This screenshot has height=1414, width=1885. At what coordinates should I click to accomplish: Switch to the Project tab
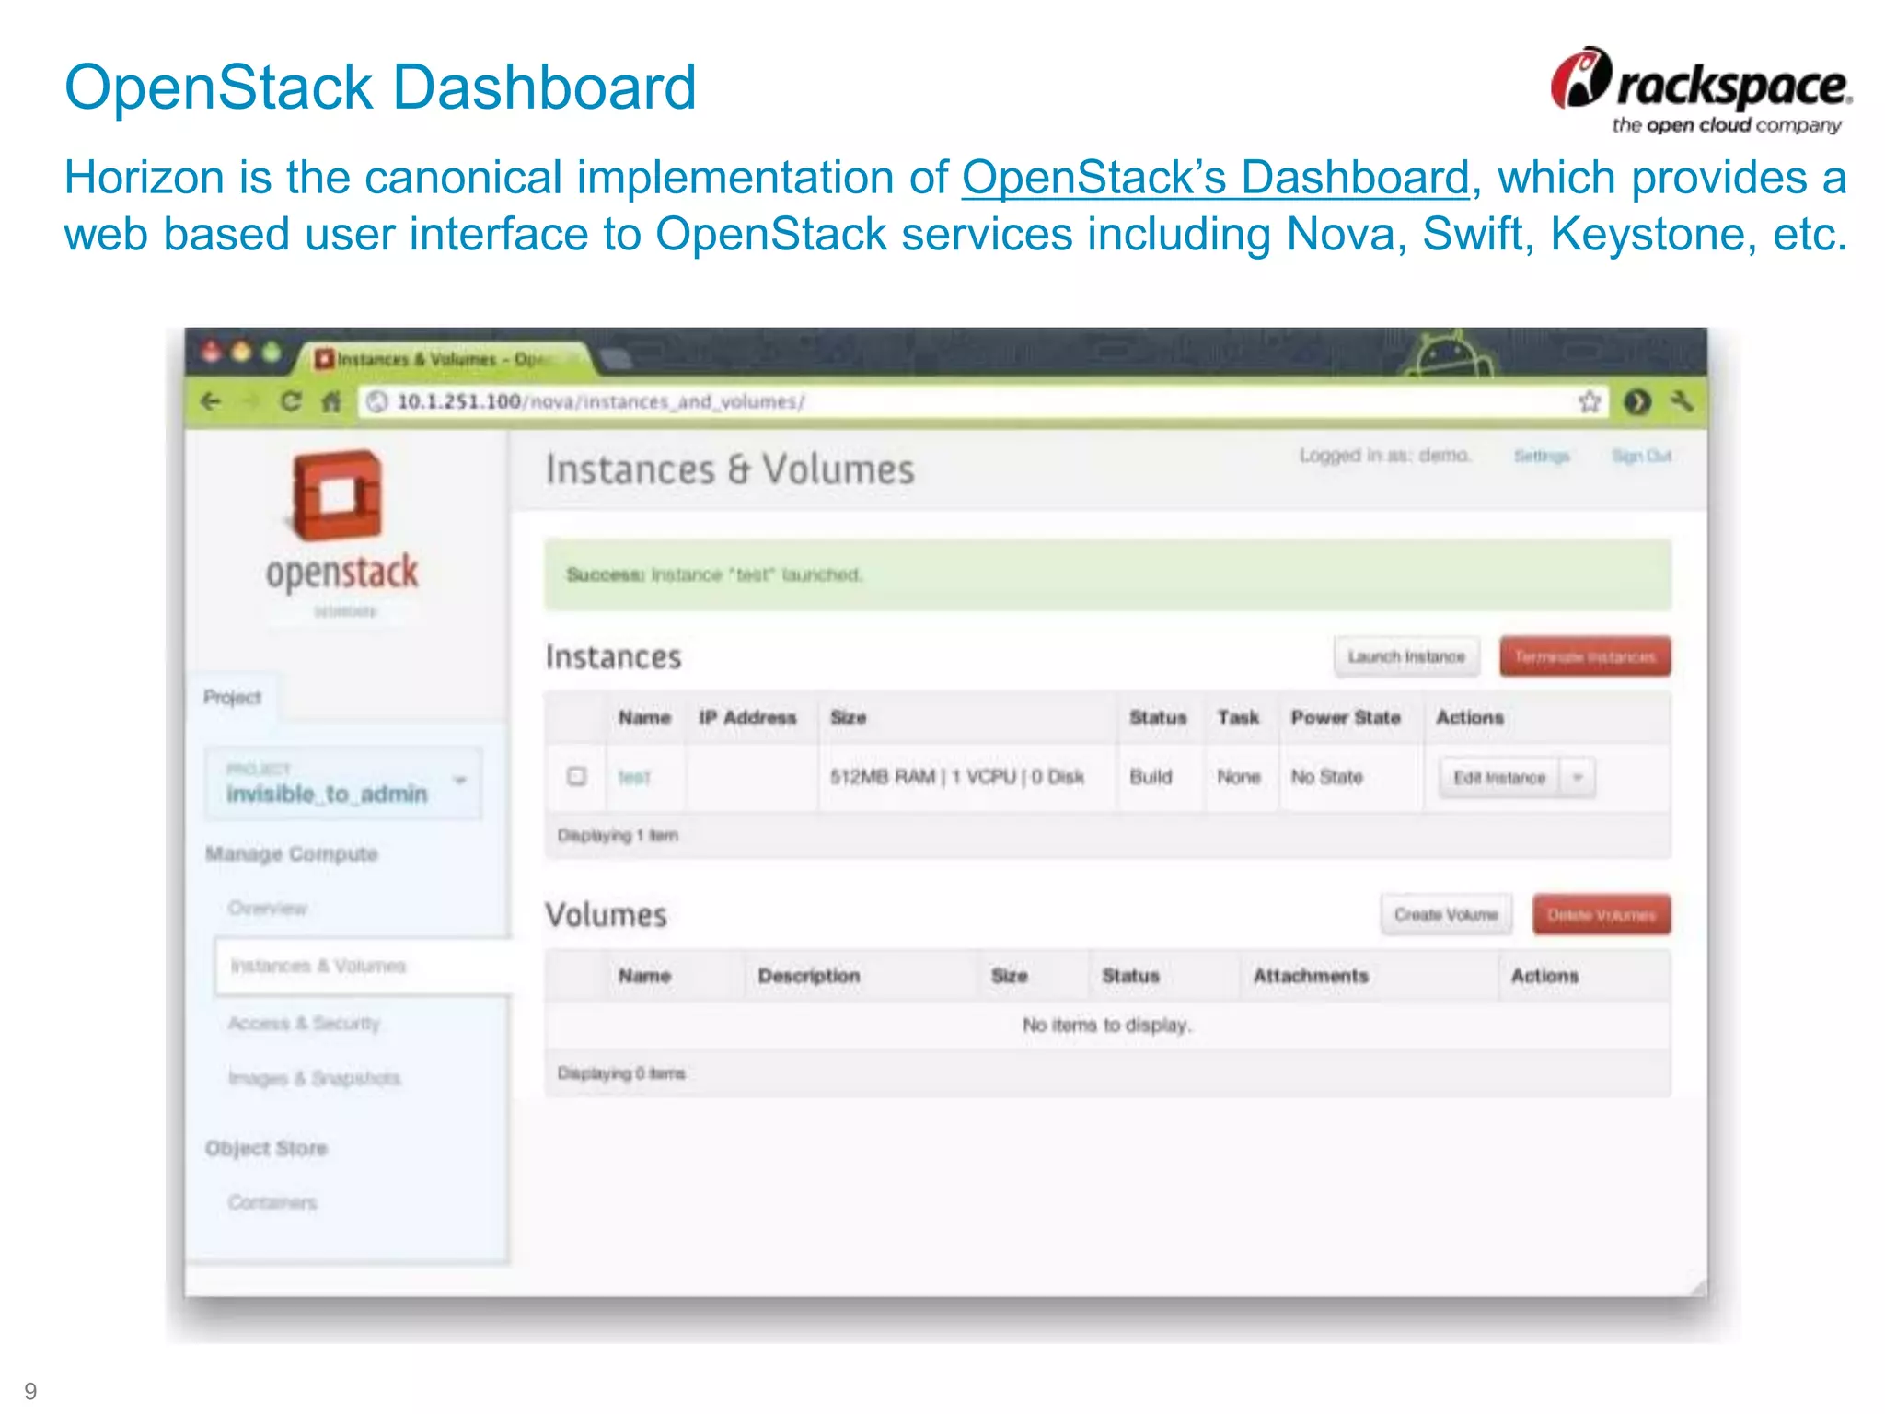pos(233,697)
